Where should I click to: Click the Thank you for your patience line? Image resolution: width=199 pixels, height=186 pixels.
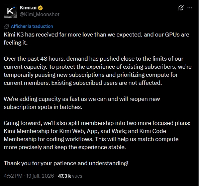[x=66, y=163]
